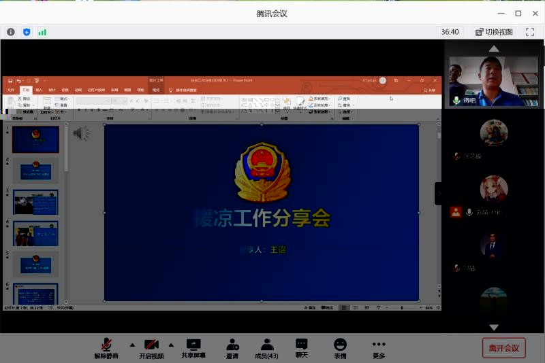Viewport: 545px width, 363px height.
Task: Open PowerPoint 文件 tab
Action: pos(11,90)
